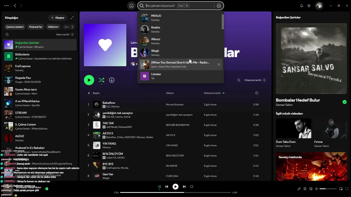The width and height of the screenshot is (351, 197).
Task: Click the Oluştur button
Action: (x=58, y=18)
